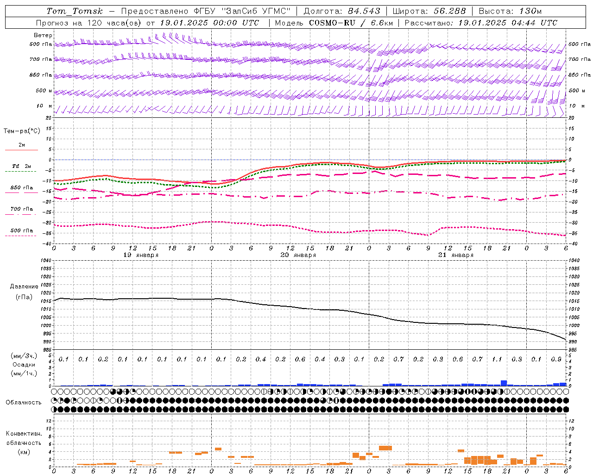Click the date label "20 января"
The height and width of the screenshot is (475, 593).
[298, 255]
